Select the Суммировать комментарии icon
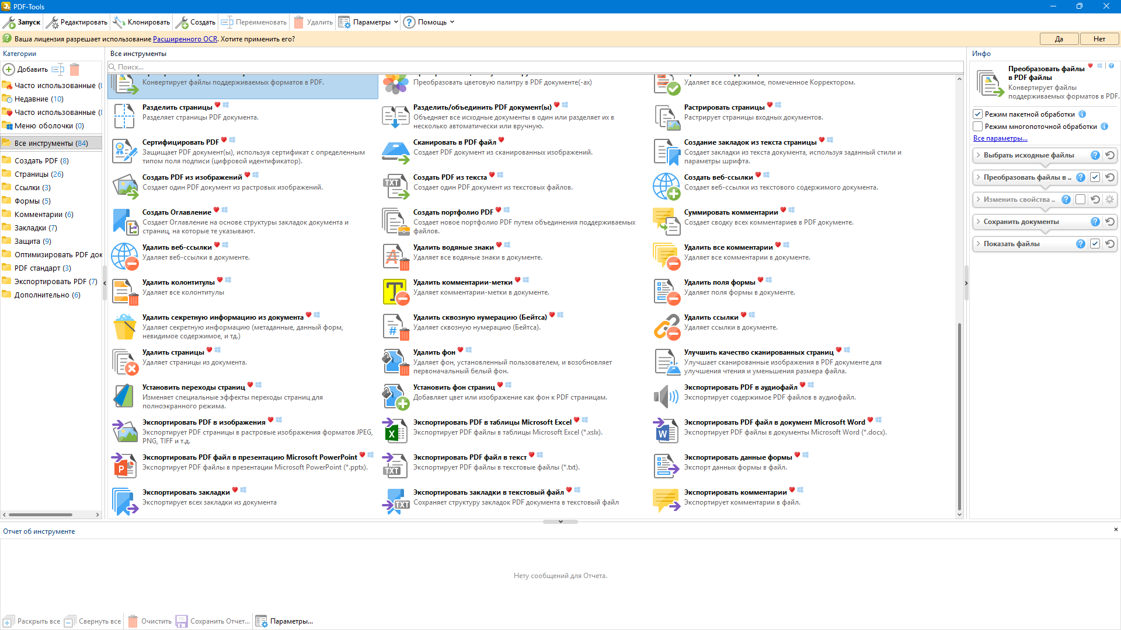1121x630 pixels. [x=666, y=220]
